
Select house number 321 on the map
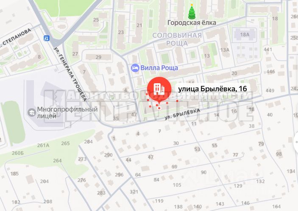[x=134, y=191]
